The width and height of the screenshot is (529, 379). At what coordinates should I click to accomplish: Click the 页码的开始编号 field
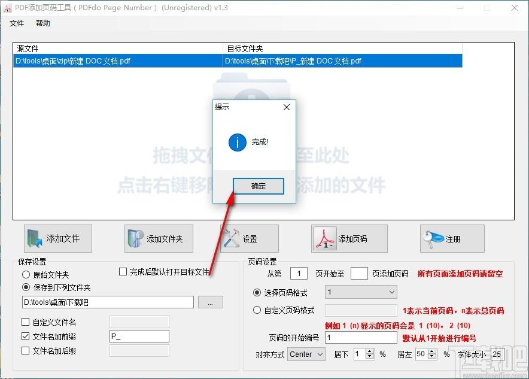pos(361,338)
